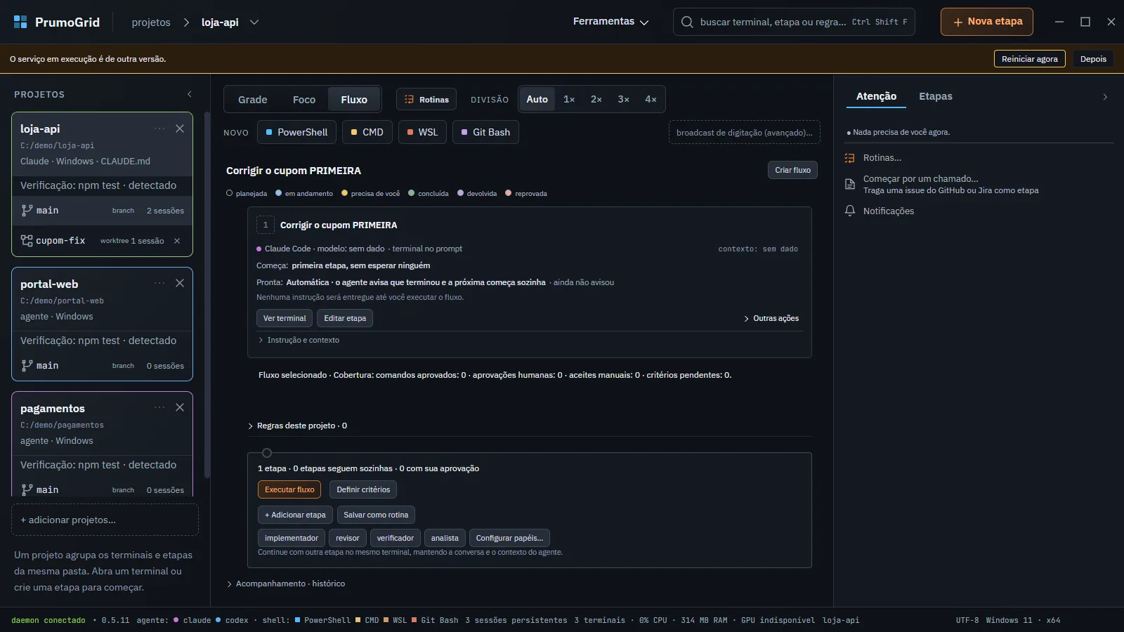Open new WSL terminal

click(x=422, y=132)
